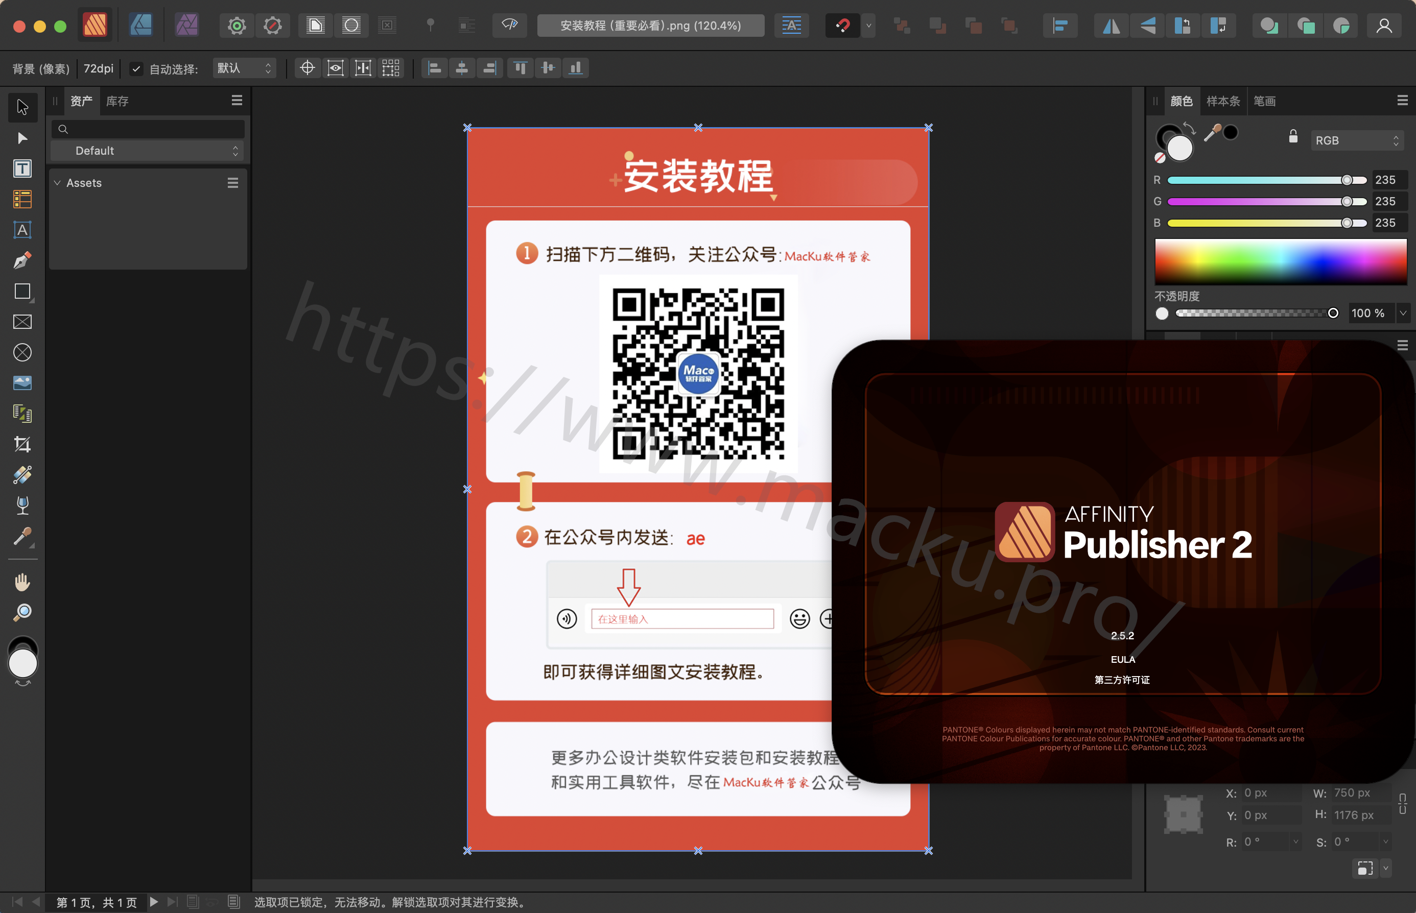Pick colour from spectrum strip
Screen dimensions: 1416x913
(x=1280, y=261)
